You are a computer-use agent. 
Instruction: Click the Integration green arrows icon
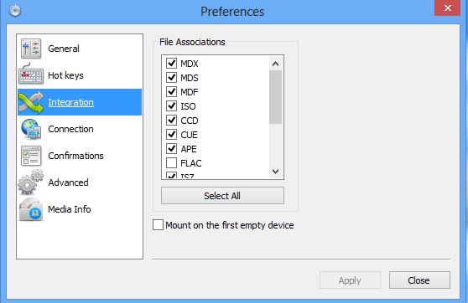[31, 102]
